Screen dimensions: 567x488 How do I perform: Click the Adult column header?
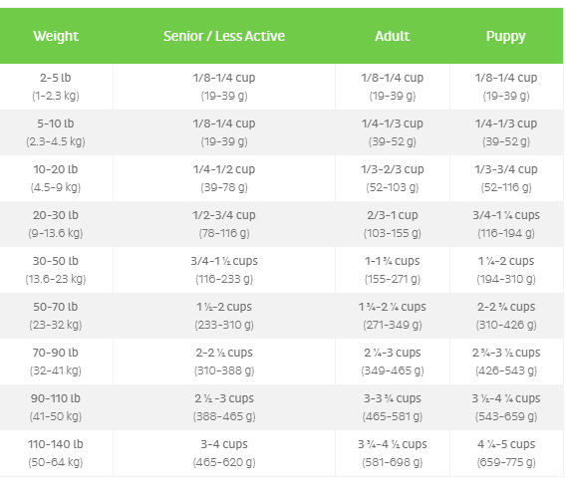pyautogui.click(x=393, y=36)
